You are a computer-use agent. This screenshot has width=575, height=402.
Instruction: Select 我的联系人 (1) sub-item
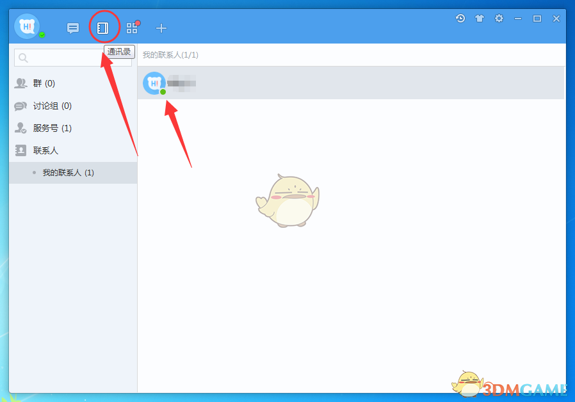(69, 173)
